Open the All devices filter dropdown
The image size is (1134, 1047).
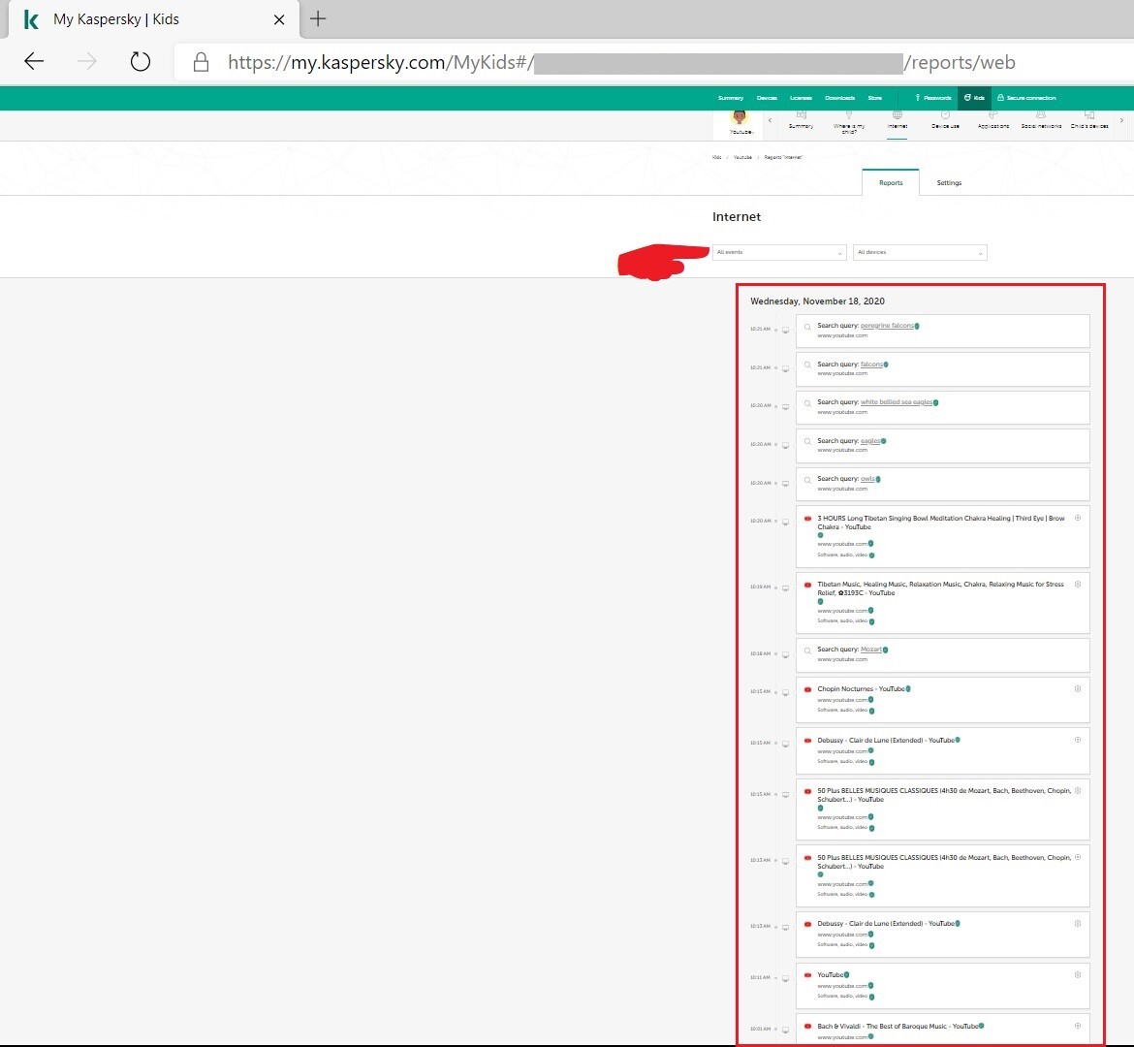(919, 252)
